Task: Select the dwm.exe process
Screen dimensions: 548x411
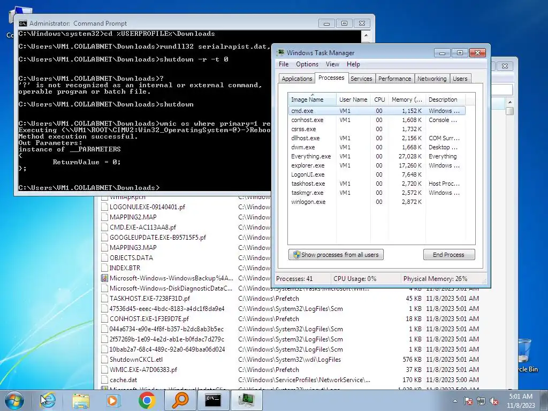Action: pos(377,147)
